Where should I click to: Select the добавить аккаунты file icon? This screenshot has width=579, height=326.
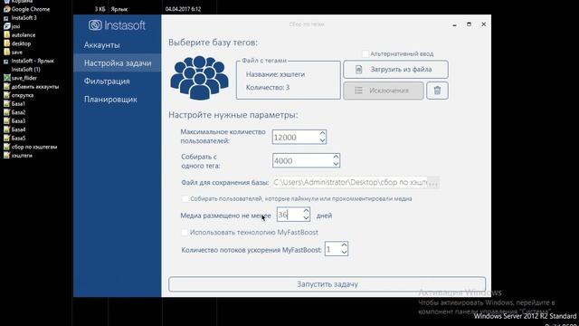[6, 87]
